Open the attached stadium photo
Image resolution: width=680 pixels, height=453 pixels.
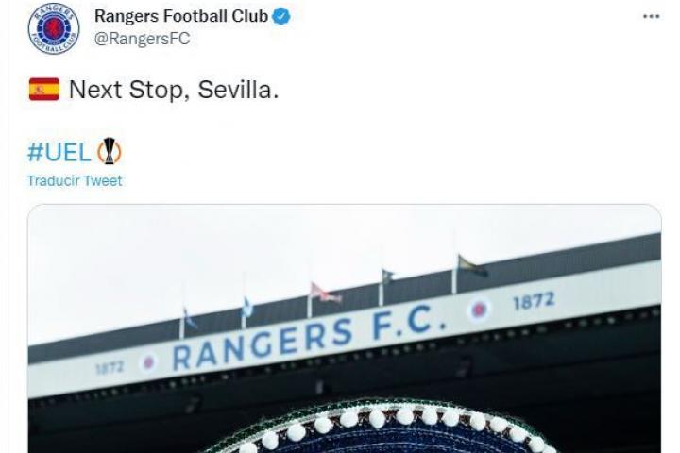345,328
